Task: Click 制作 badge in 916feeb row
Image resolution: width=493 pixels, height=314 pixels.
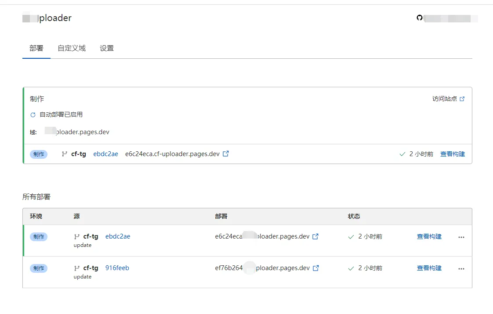Action: point(39,268)
